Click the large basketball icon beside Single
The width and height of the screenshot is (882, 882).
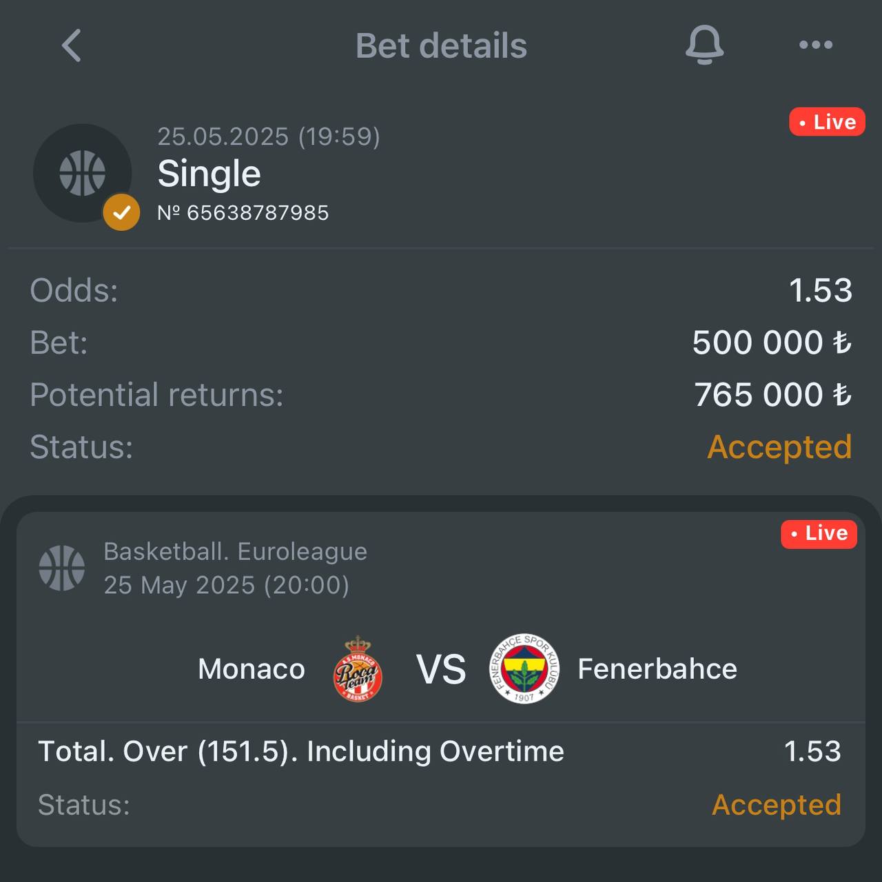click(83, 173)
